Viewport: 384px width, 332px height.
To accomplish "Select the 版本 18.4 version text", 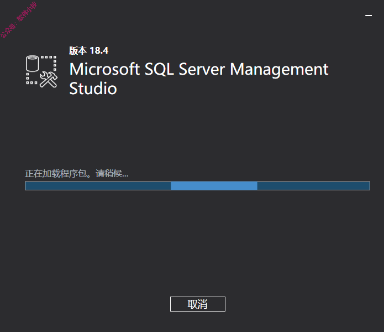I will point(88,50).
